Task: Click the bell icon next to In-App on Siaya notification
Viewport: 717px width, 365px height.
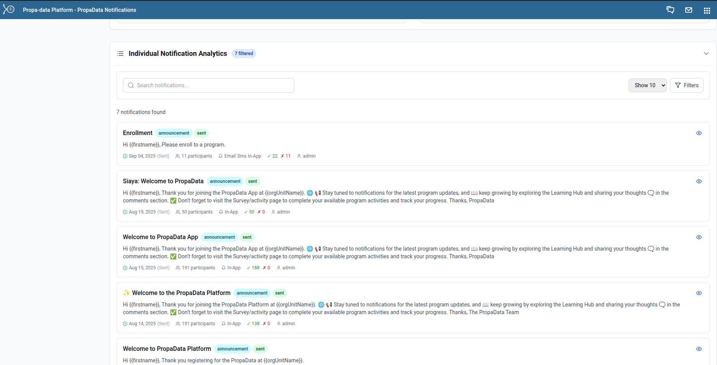Action: click(x=220, y=212)
